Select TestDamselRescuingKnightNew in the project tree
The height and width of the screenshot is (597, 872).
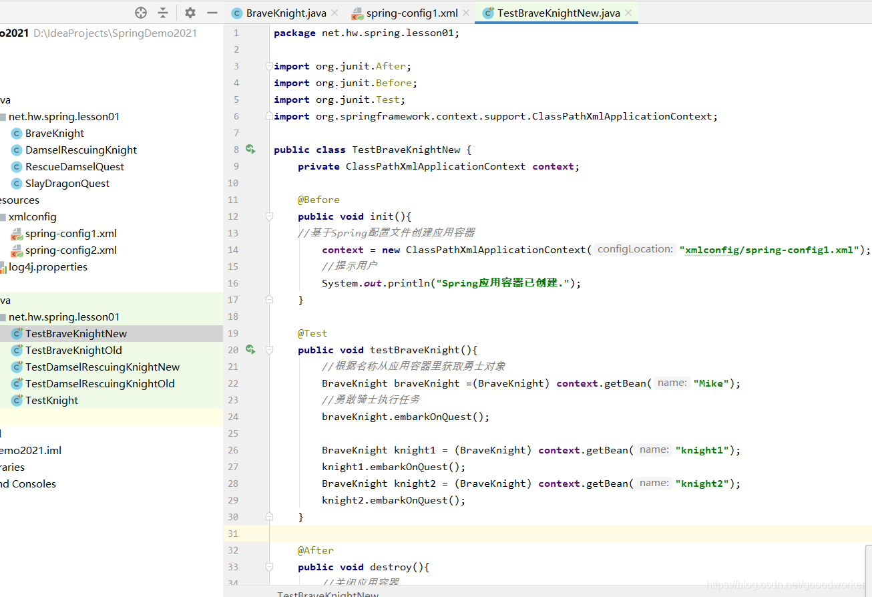[102, 367]
